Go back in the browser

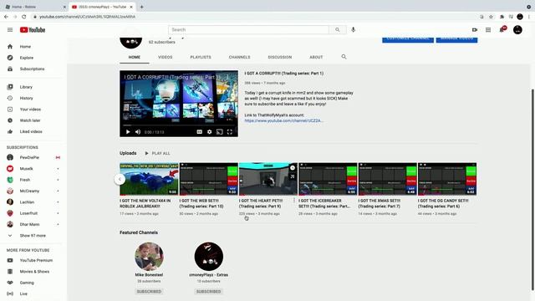point(6,17)
